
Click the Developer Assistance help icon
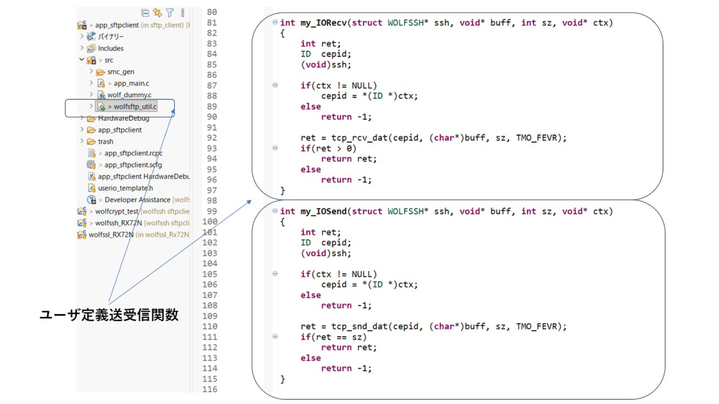[x=91, y=200]
